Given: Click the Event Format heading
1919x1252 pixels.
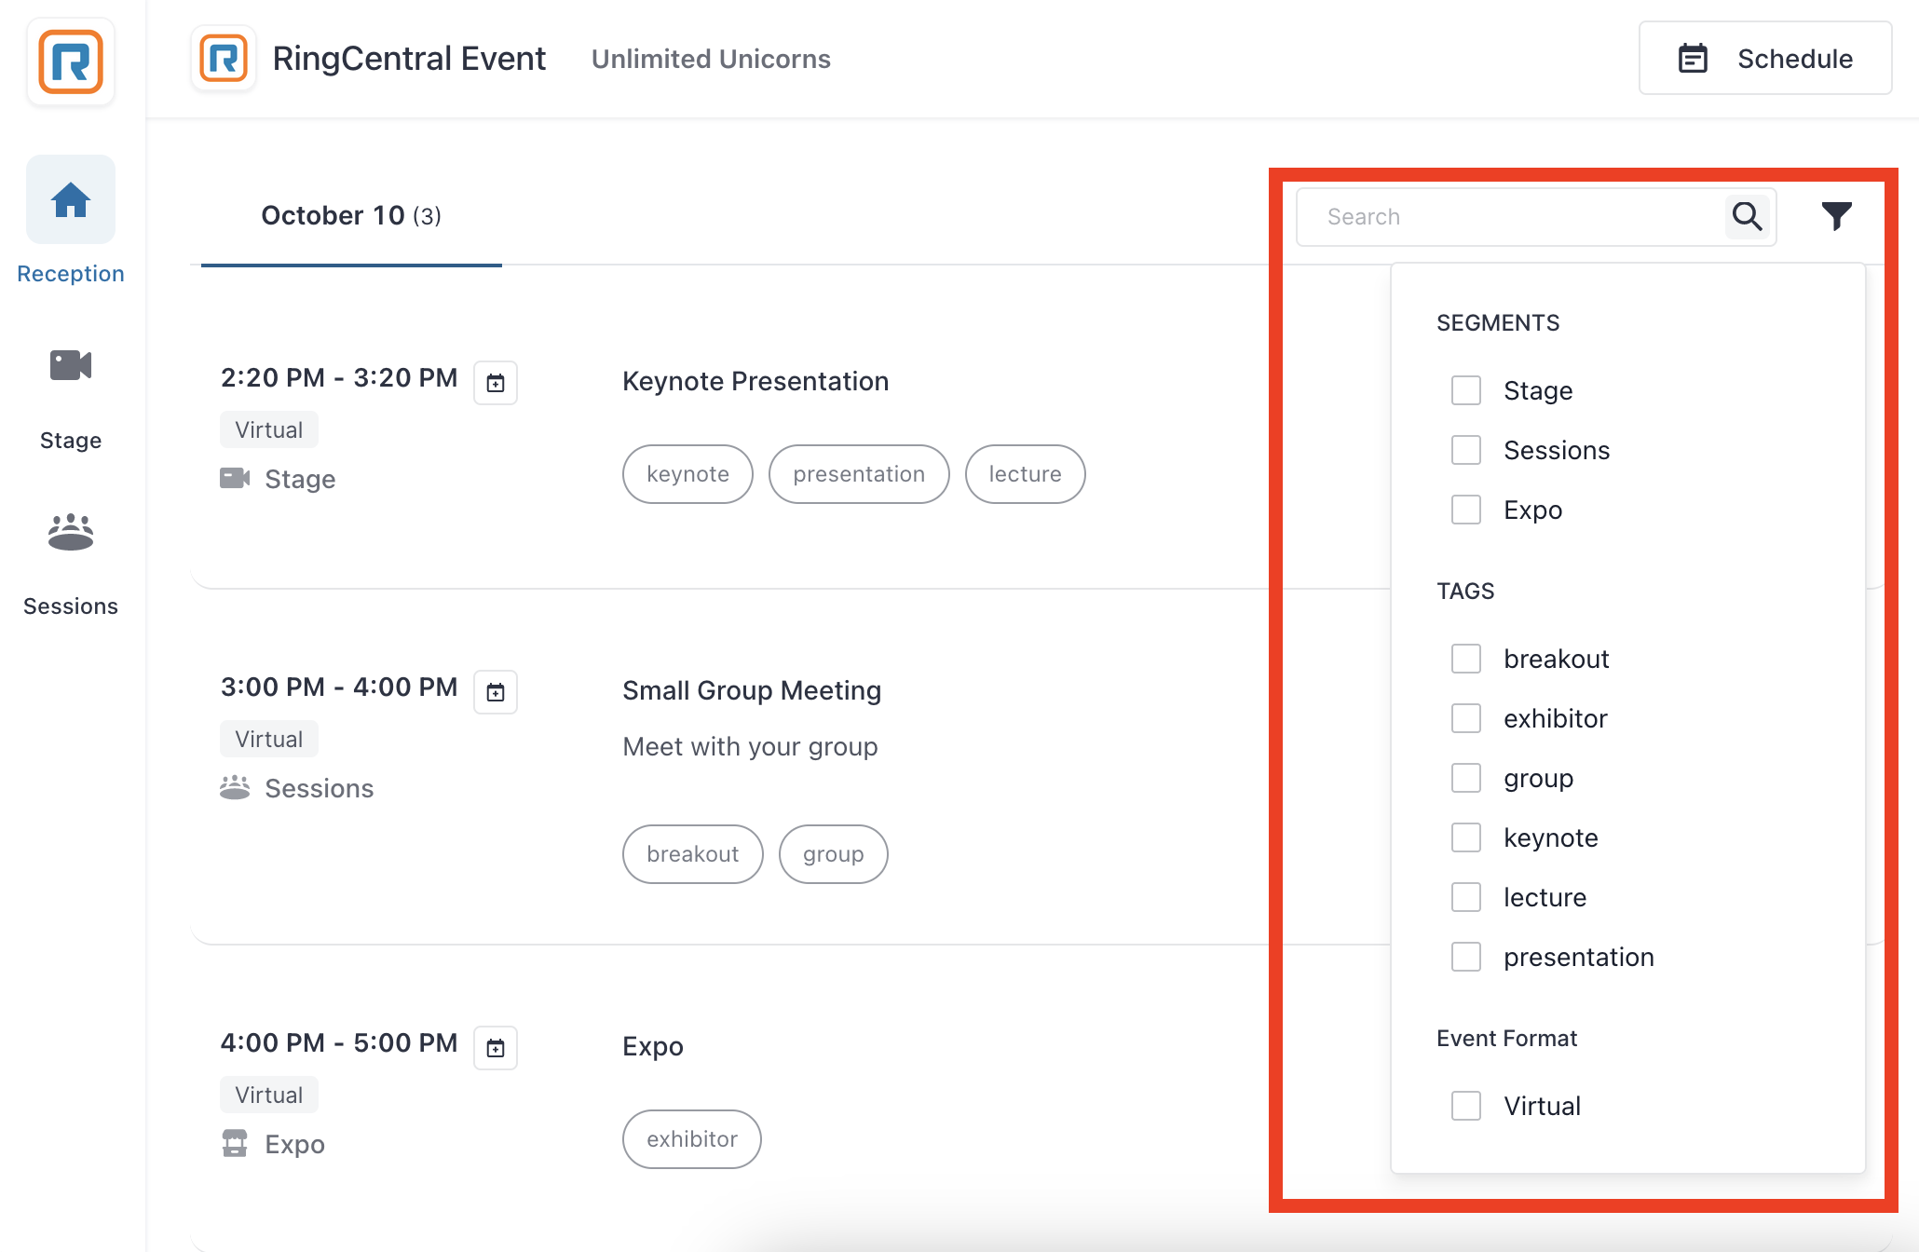Looking at the screenshot, I should coord(1506,1039).
